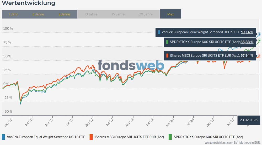Click the green SPDR legend color swatch
The width and height of the screenshot is (262, 145).
(x=170, y=137)
